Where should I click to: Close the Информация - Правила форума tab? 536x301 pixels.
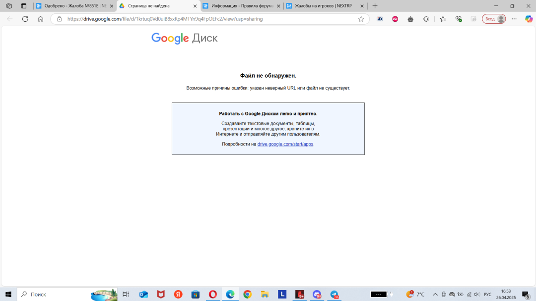(278, 6)
